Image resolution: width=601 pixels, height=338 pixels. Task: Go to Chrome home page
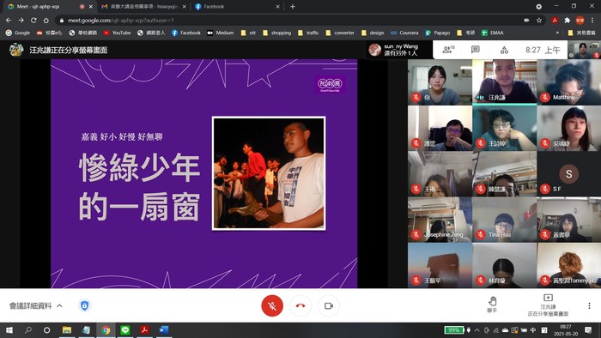tap(46, 21)
